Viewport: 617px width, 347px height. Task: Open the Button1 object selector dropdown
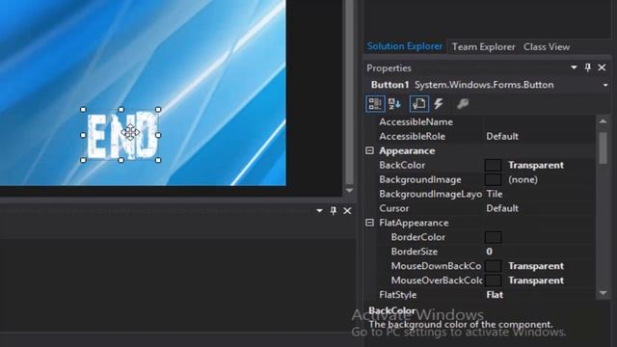[605, 85]
